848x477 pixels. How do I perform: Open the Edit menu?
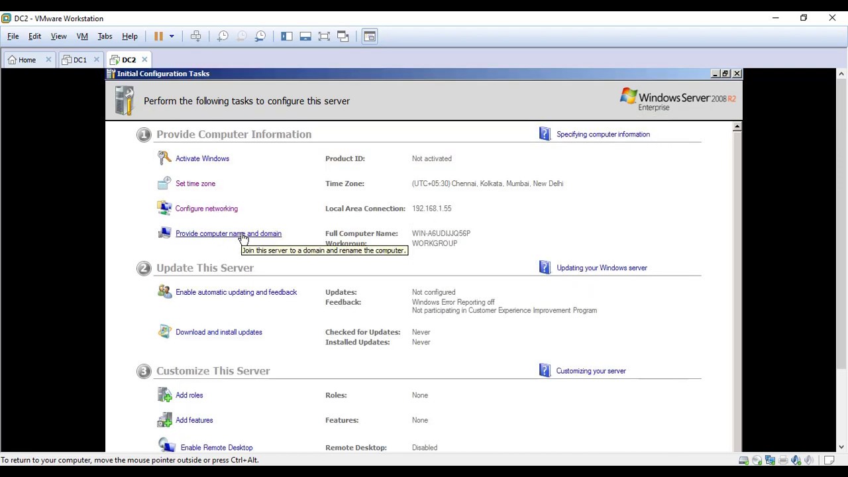pos(34,36)
